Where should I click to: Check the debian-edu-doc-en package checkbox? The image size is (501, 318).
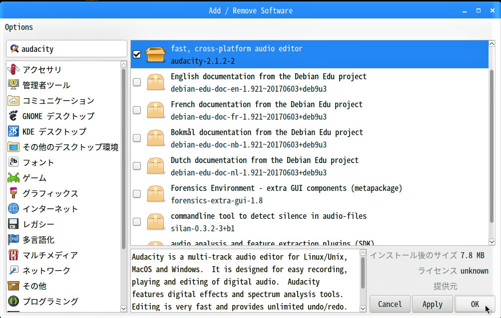137,82
